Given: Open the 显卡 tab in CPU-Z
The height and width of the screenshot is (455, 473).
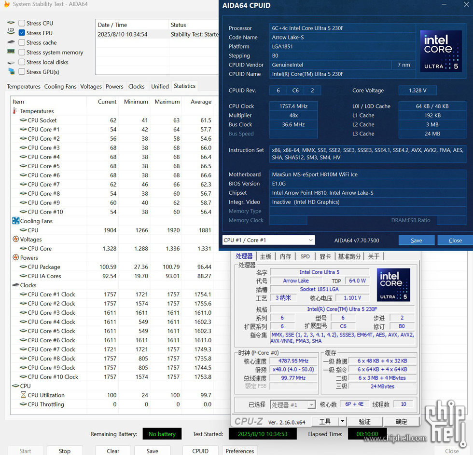Looking at the screenshot, I should tap(325, 256).
